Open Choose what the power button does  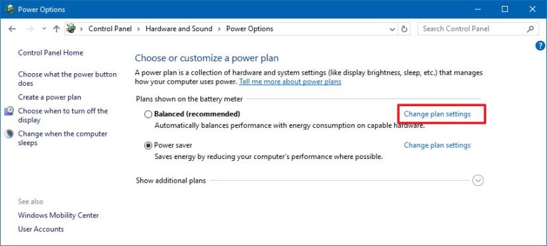click(x=67, y=79)
